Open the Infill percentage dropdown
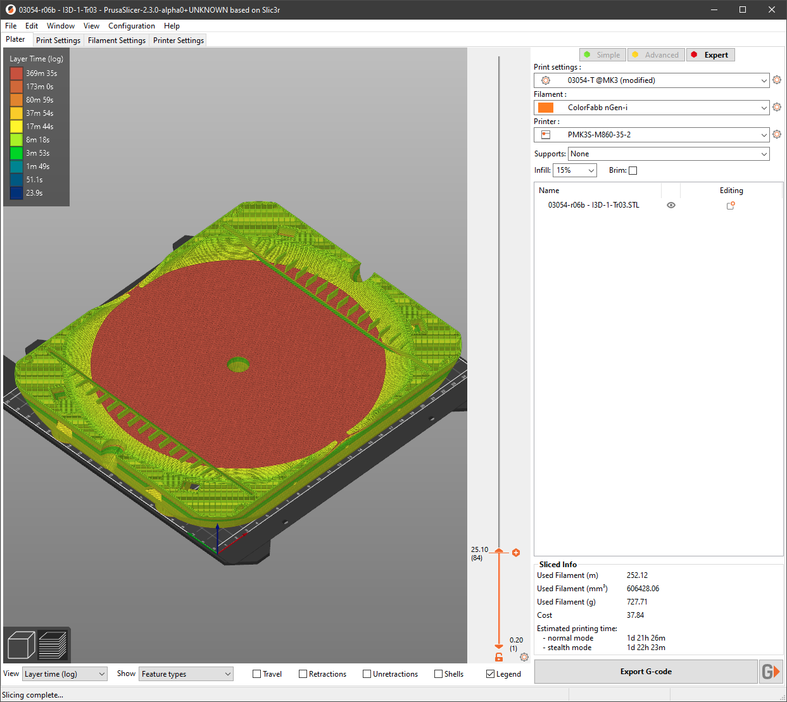 pyautogui.click(x=575, y=170)
